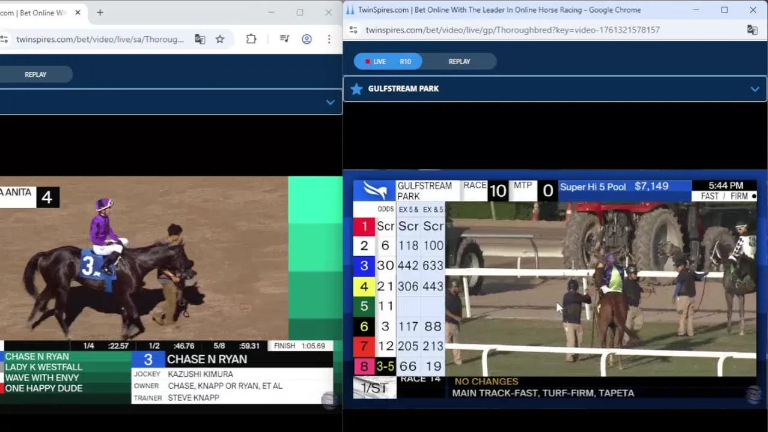Click trainer name STEVE KNAPP
Screen dimensions: 768x432
click(x=193, y=398)
